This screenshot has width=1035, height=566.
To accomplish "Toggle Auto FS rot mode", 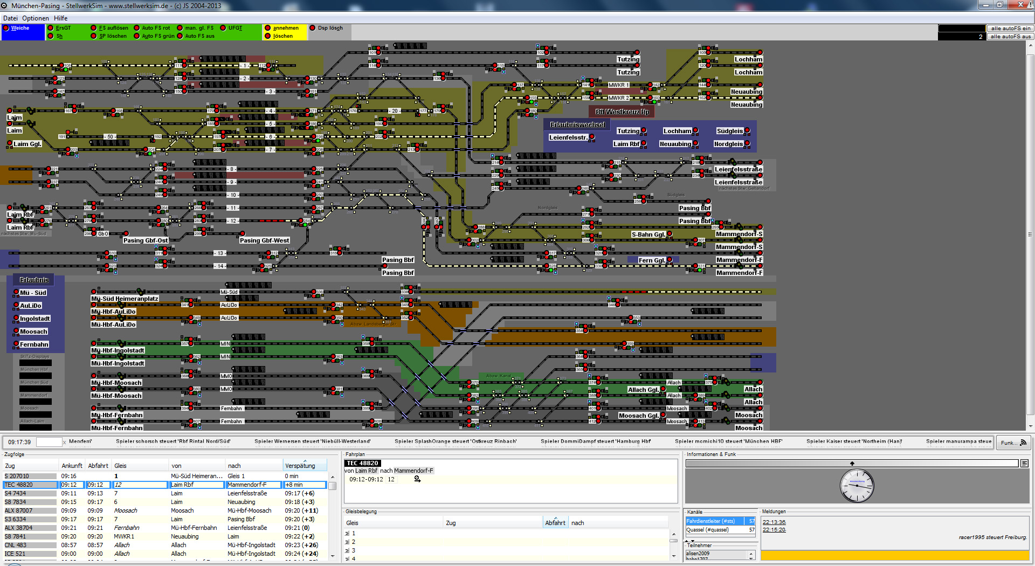I will pos(155,28).
